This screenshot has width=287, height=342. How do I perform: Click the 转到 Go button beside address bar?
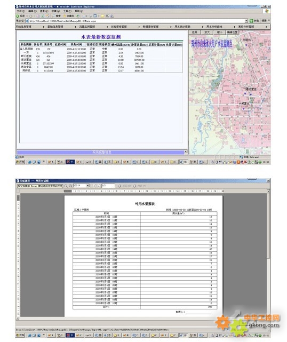coord(254,21)
